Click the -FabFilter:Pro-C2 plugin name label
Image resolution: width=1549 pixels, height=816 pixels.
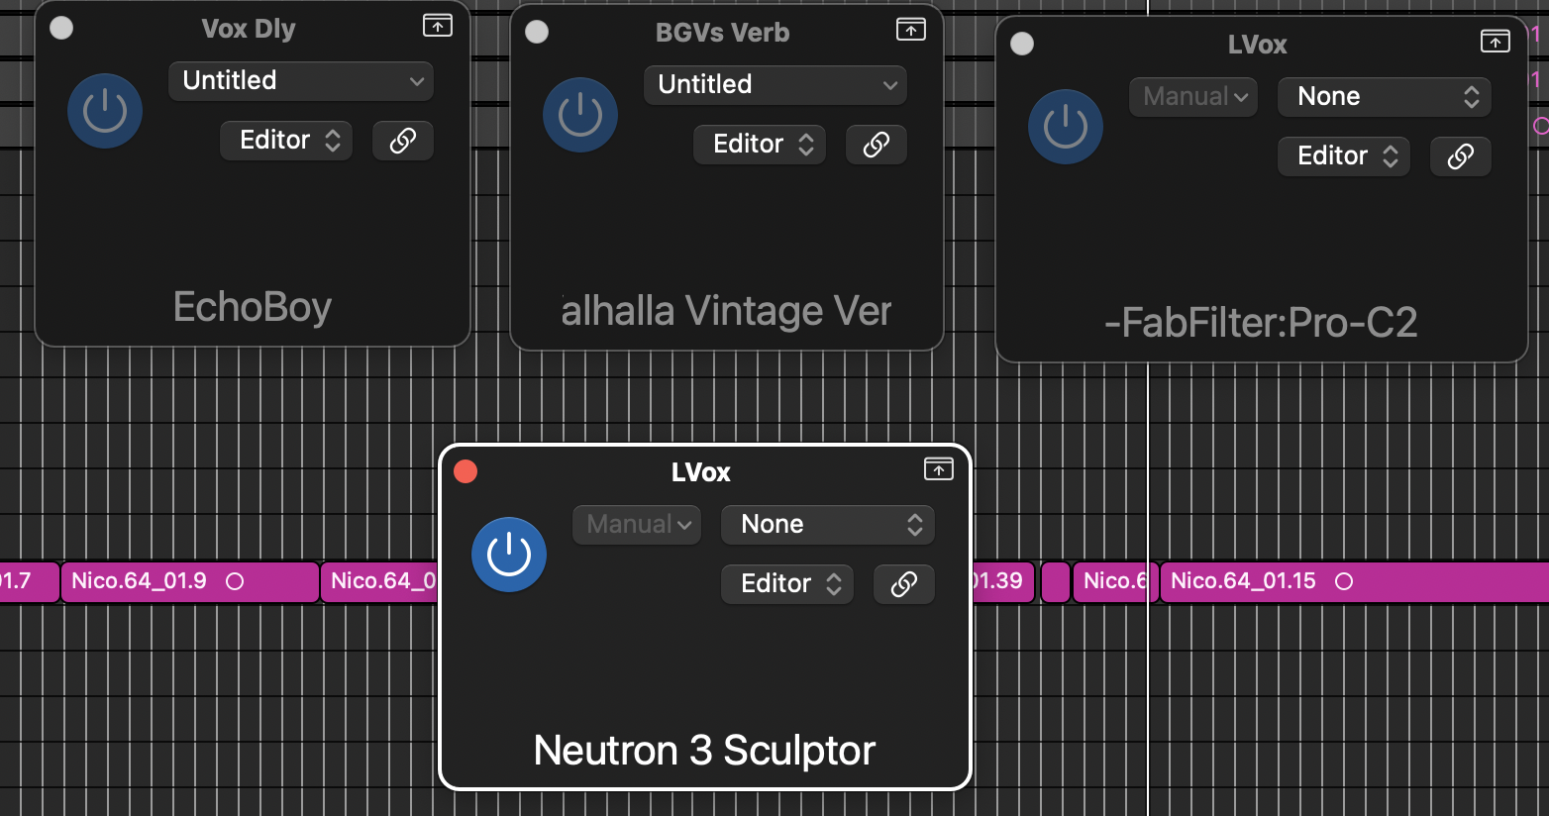point(1261,323)
